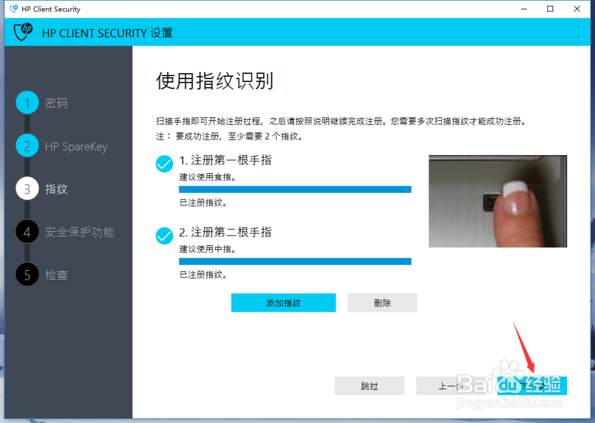
Task: Click the HP logo in the blue header
Action: pos(23,32)
